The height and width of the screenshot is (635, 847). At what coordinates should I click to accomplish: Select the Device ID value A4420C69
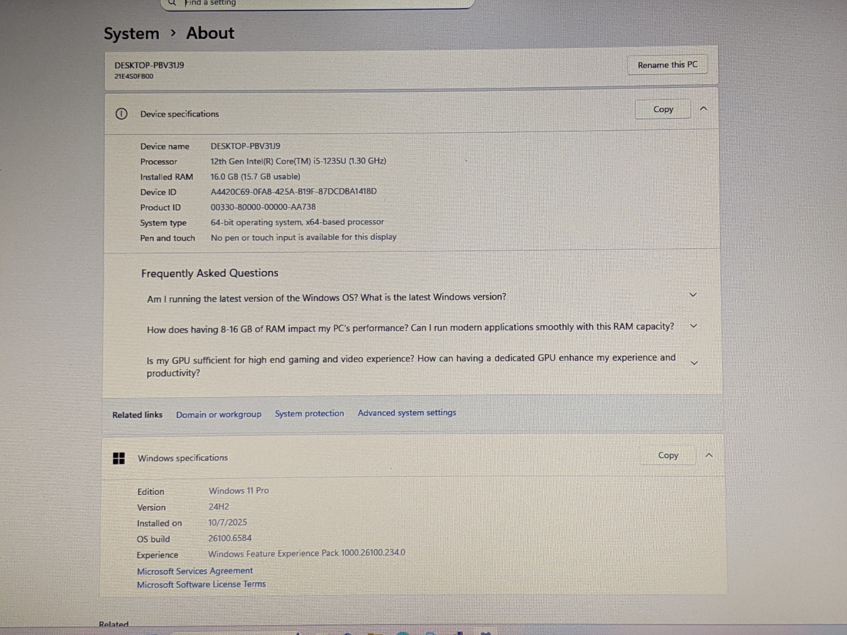[x=294, y=192]
